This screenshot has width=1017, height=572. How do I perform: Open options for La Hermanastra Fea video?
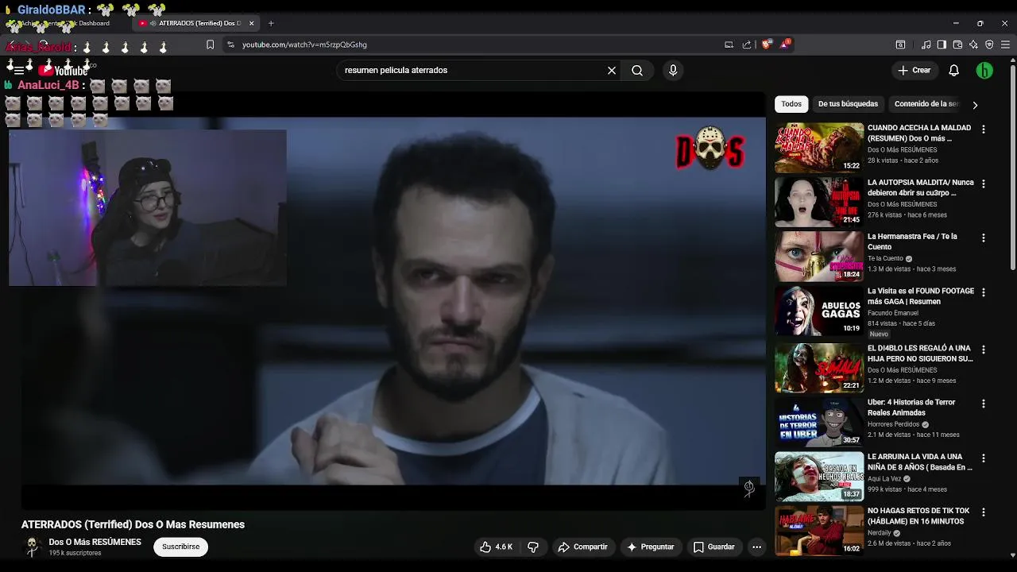click(984, 238)
